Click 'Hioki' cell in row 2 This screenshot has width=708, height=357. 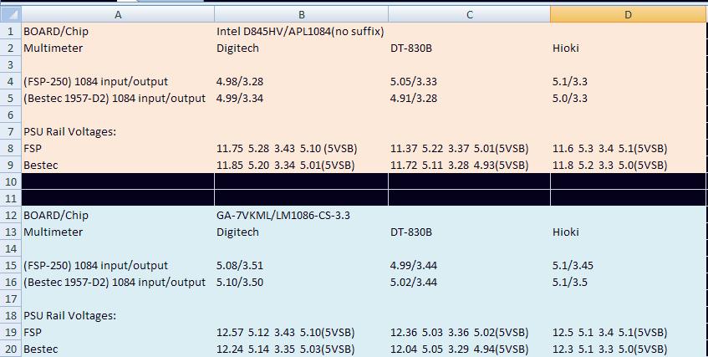click(x=629, y=48)
